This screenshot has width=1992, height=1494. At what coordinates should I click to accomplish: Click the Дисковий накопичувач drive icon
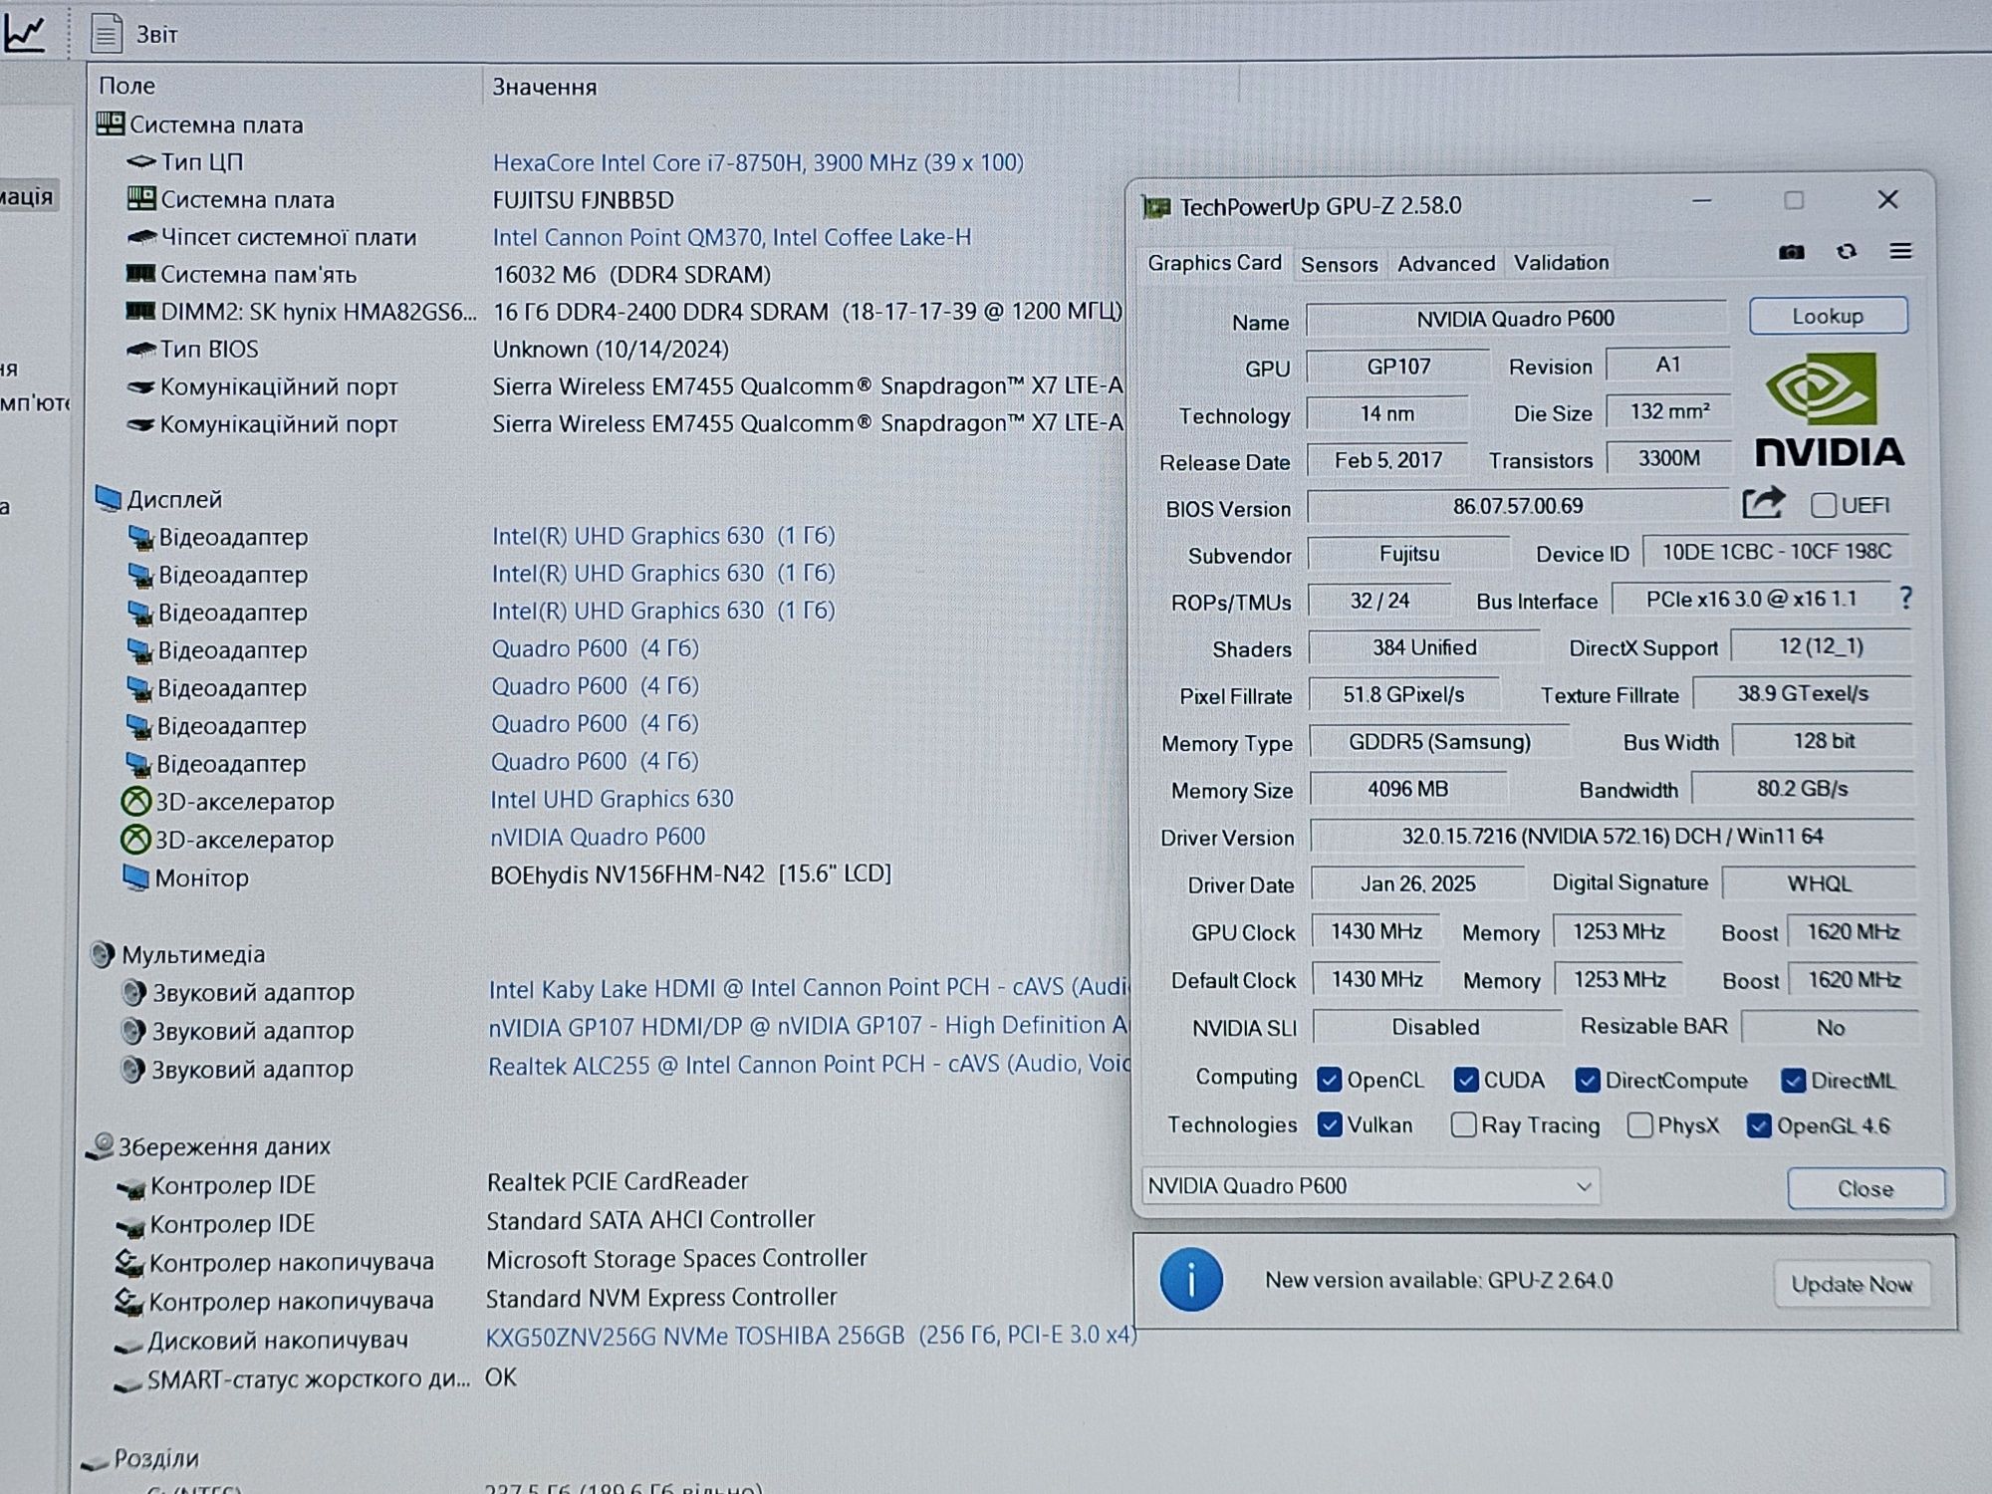tap(127, 1346)
